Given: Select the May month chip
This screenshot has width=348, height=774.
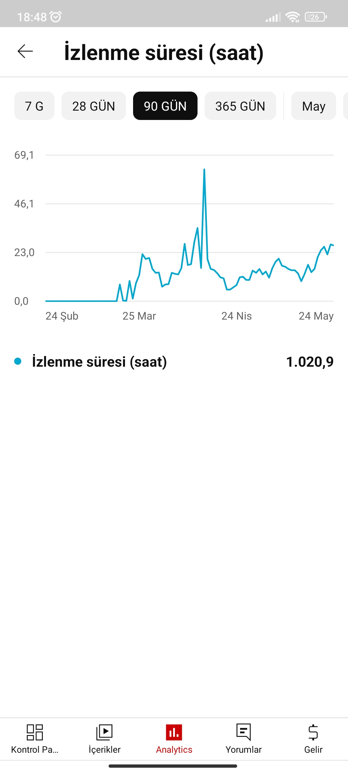Looking at the screenshot, I should (x=314, y=106).
